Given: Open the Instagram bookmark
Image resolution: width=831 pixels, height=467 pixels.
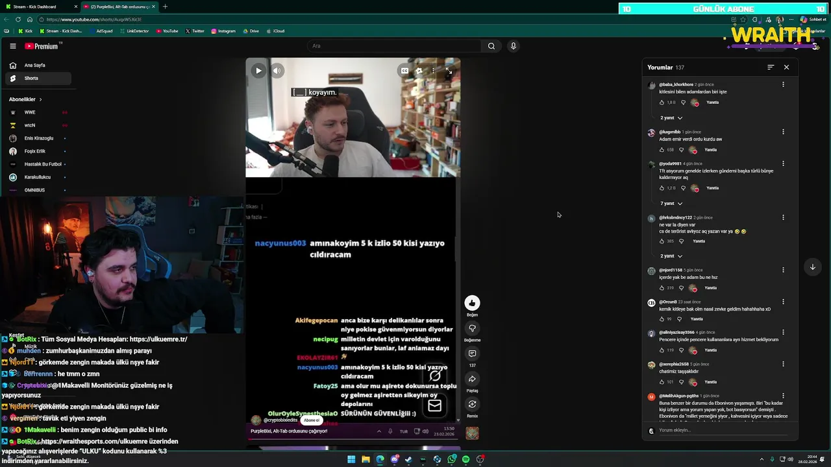Looking at the screenshot, I should (223, 31).
